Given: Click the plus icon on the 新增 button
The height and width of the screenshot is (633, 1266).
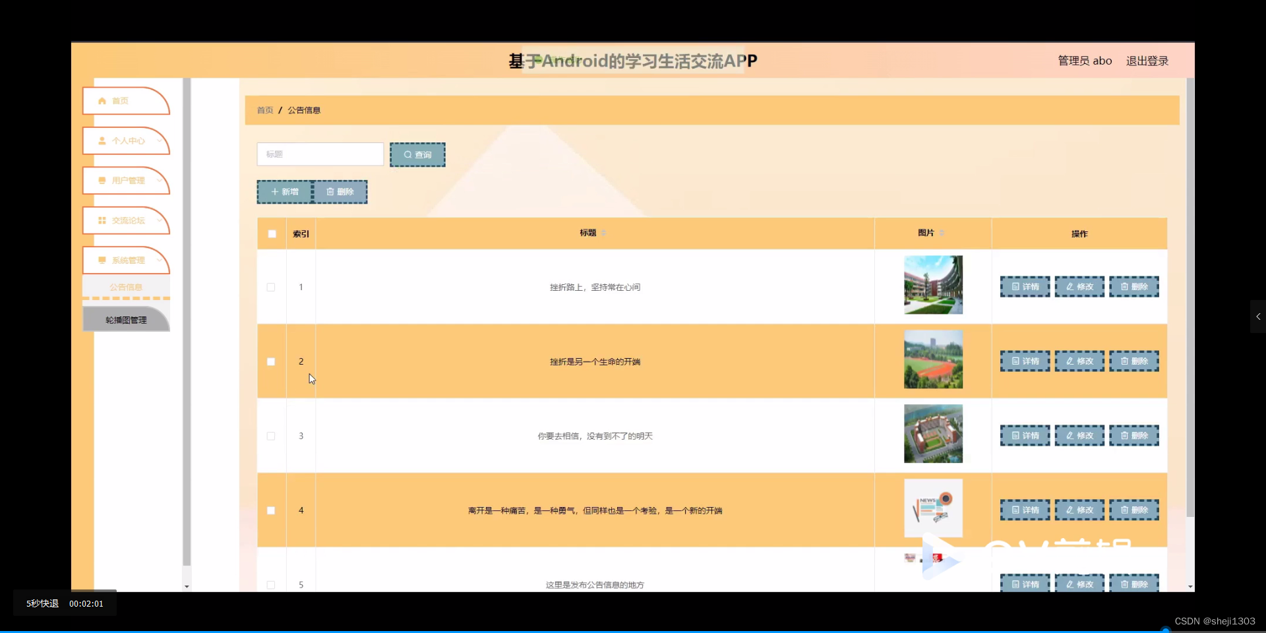Looking at the screenshot, I should click(x=276, y=192).
